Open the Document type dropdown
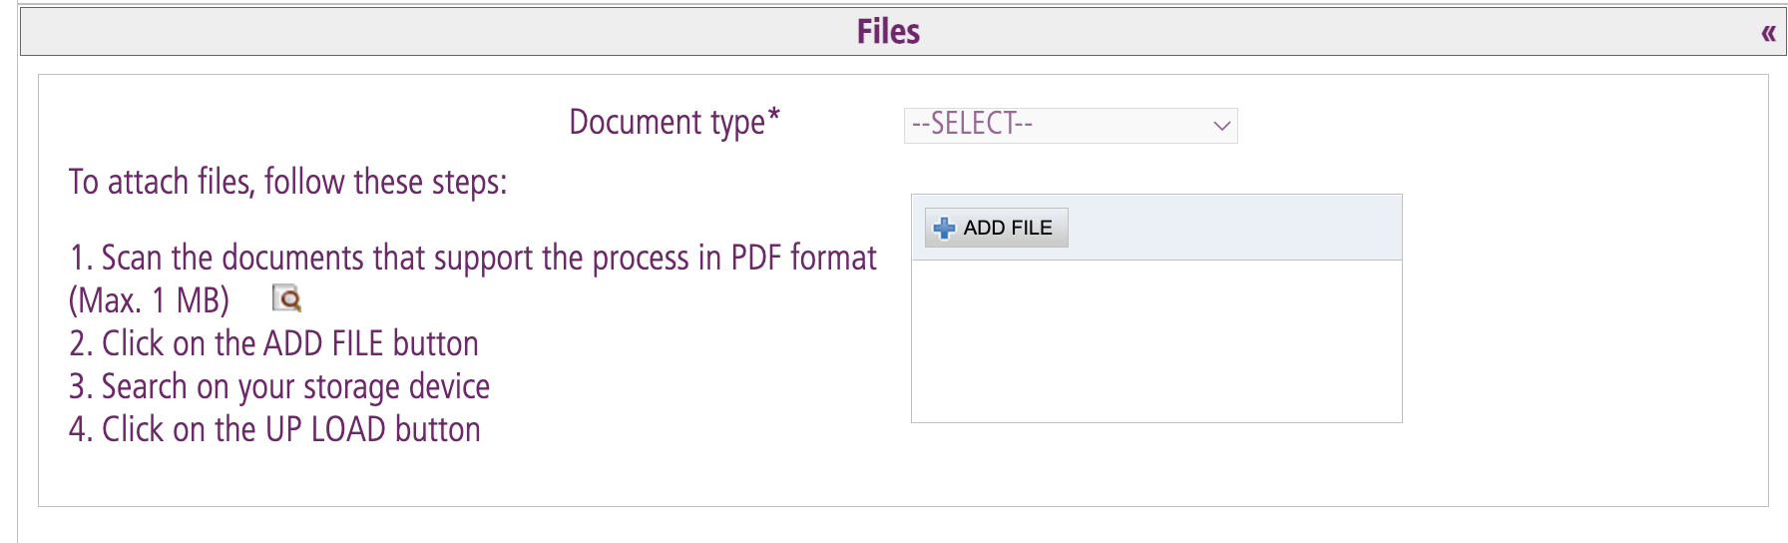 (1070, 125)
